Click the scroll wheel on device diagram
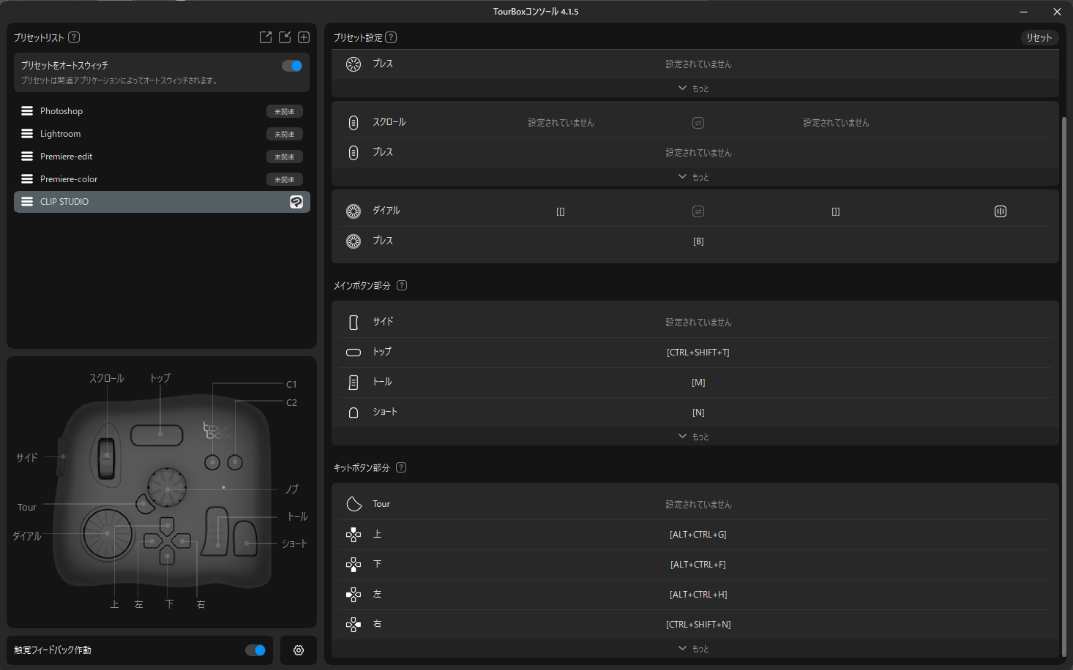 click(107, 457)
